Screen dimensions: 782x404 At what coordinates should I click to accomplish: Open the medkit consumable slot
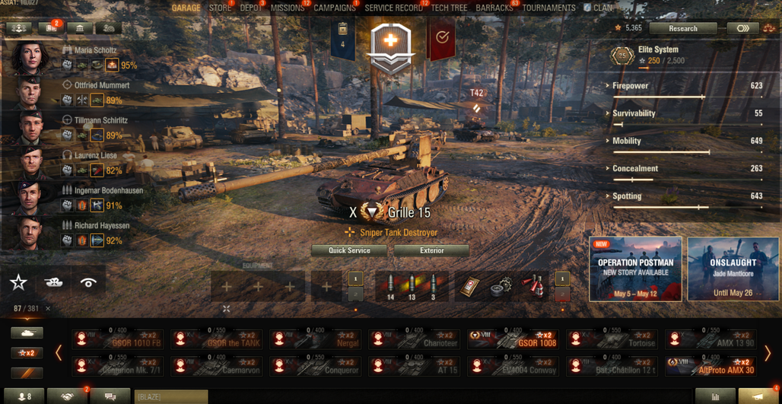[470, 287]
